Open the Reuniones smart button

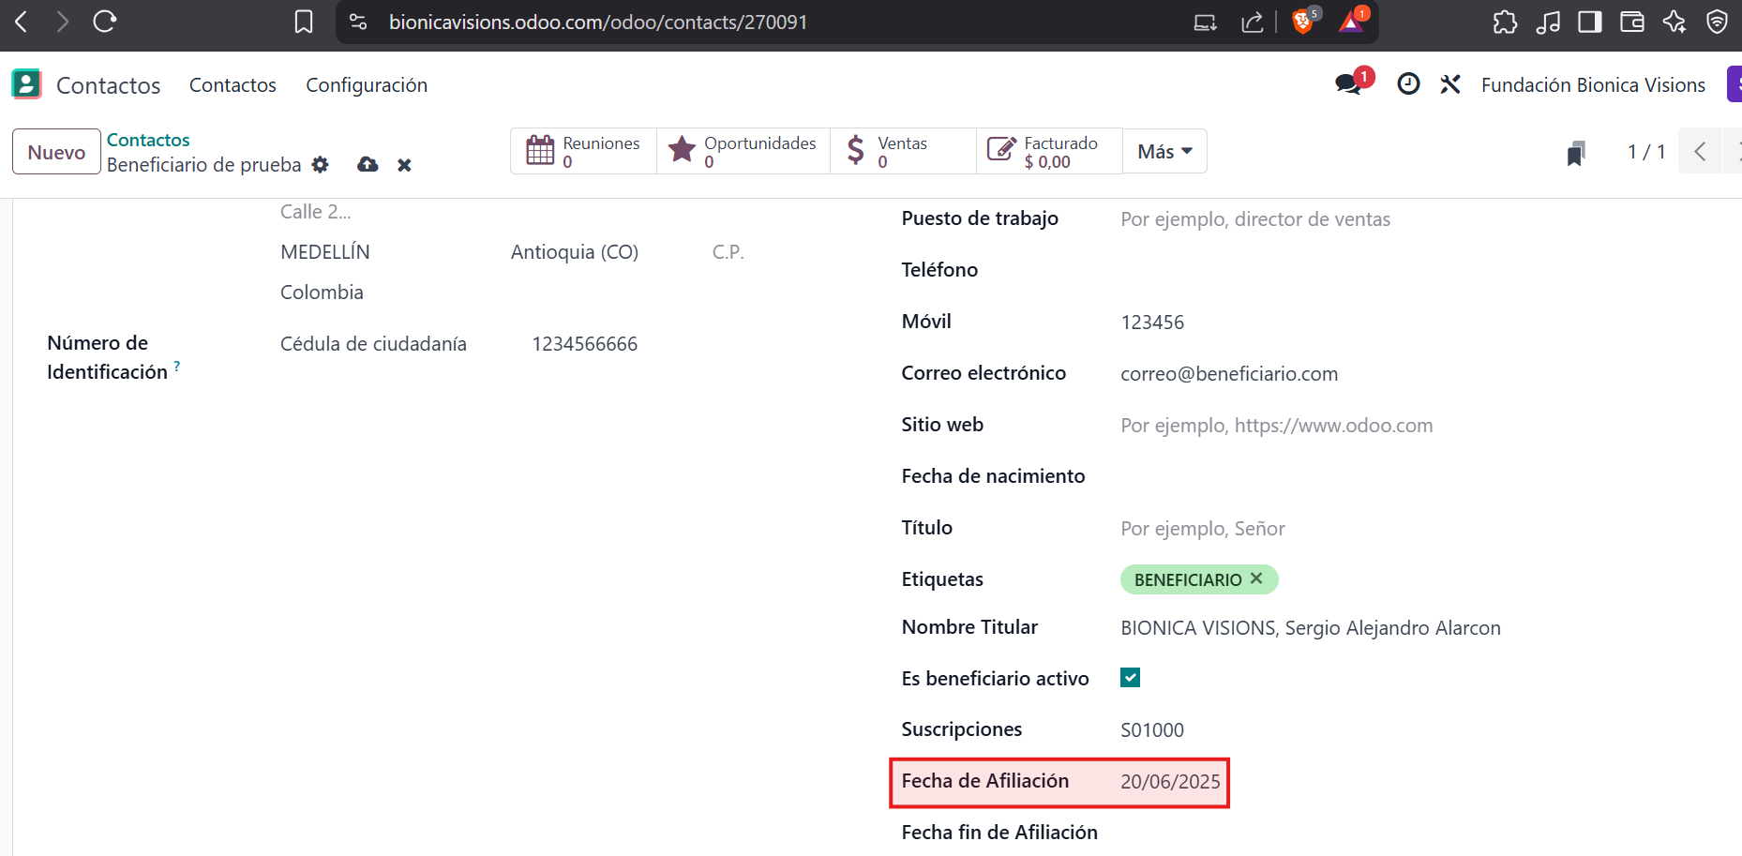pyautogui.click(x=583, y=152)
